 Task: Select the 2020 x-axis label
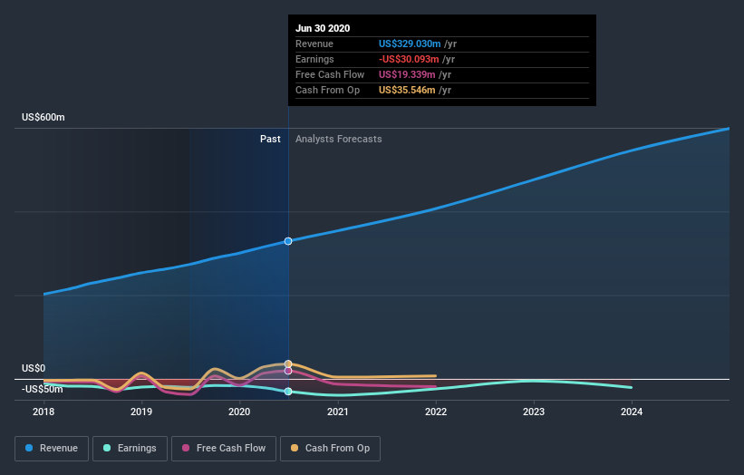239,412
